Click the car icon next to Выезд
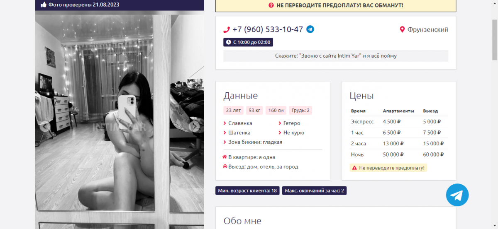Viewport: 498px width, 229px height. click(225, 166)
